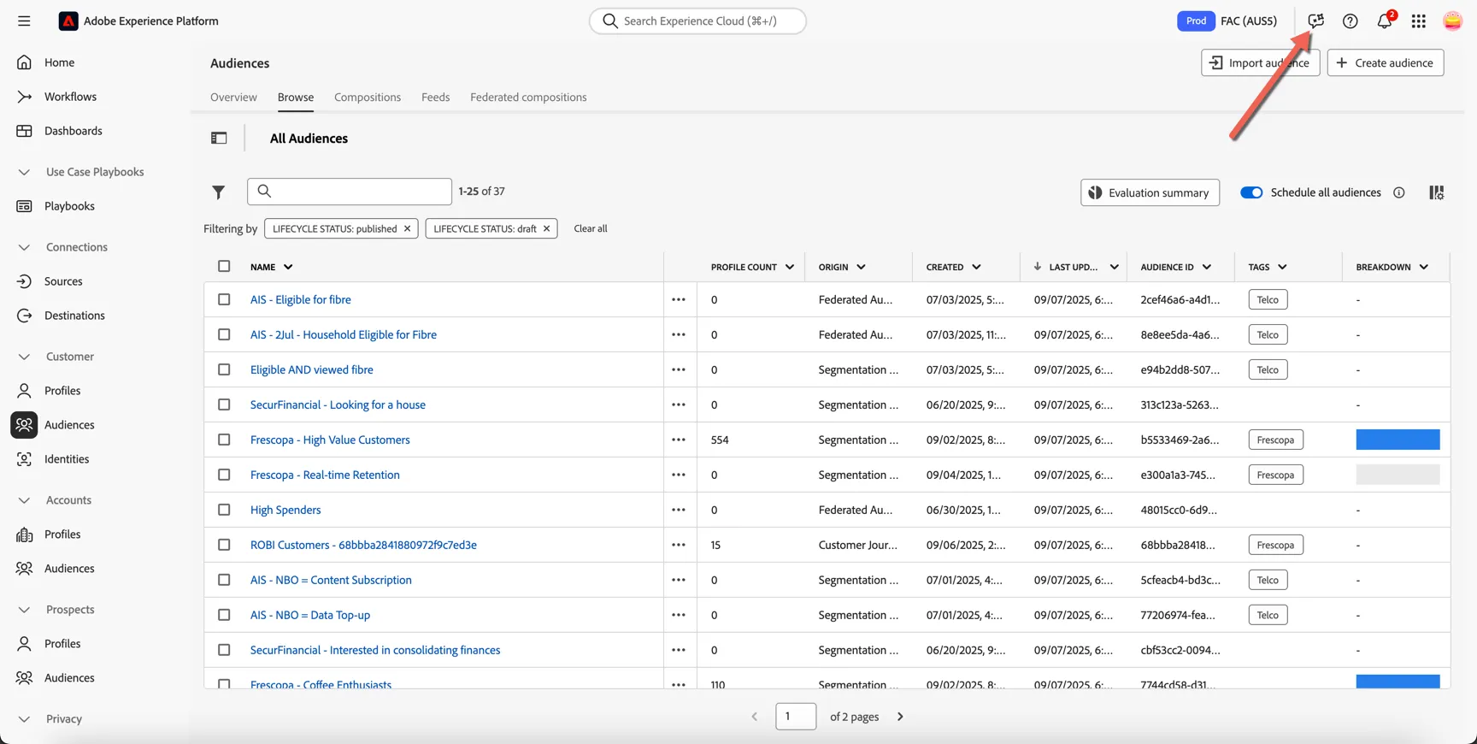Go to next page arrow

coord(900,717)
